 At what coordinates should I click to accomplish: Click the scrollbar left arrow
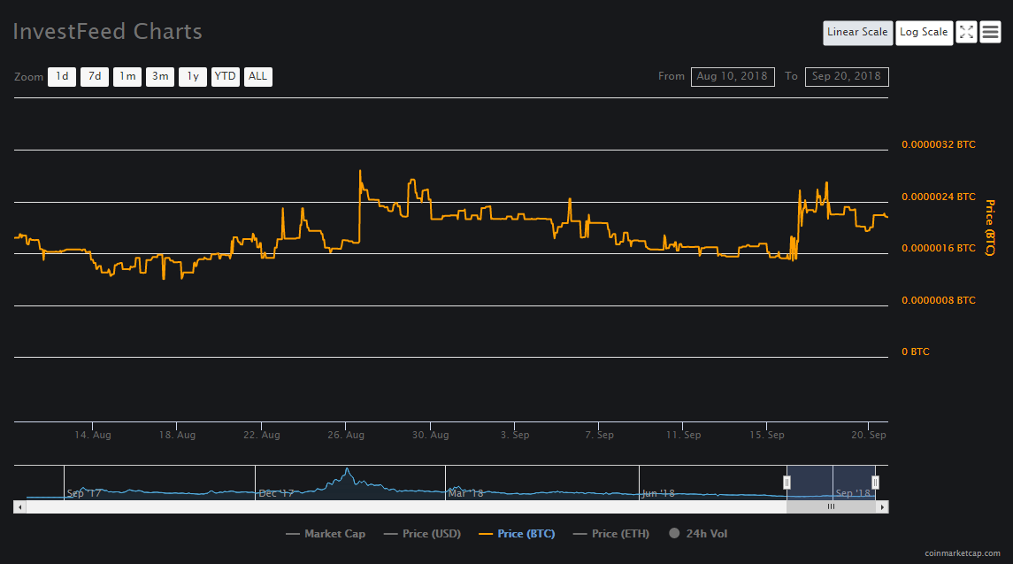[20, 507]
